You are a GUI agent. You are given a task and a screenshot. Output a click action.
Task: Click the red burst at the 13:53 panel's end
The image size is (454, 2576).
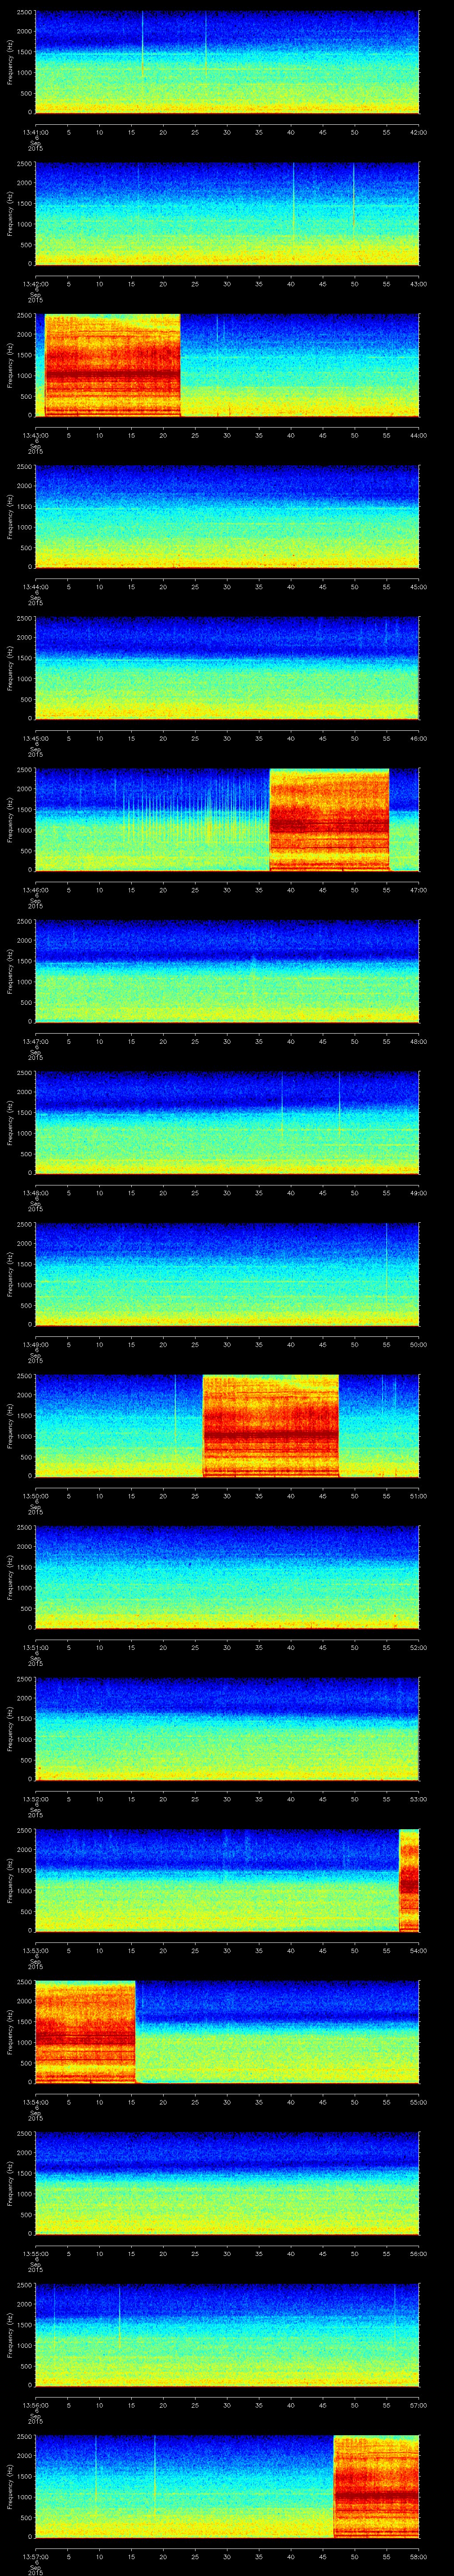pyautogui.click(x=408, y=1880)
